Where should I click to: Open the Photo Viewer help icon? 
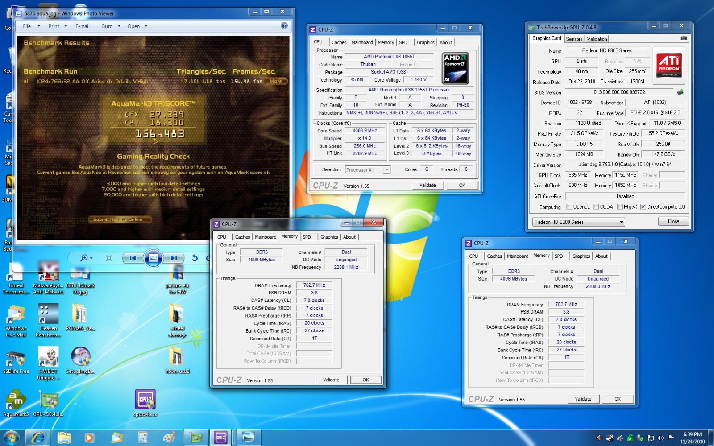[284, 26]
